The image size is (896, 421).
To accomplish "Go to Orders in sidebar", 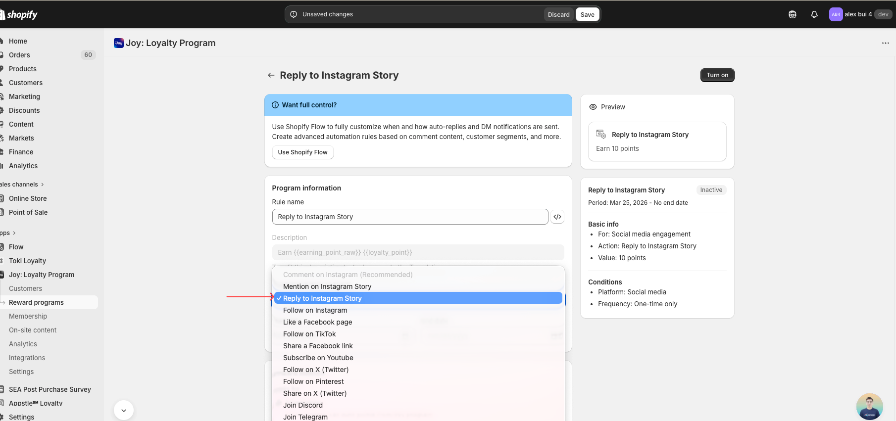I will click(19, 55).
